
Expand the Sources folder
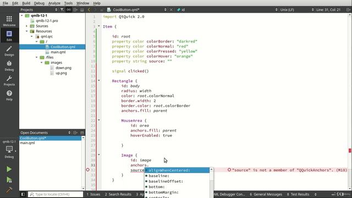coord(27,26)
